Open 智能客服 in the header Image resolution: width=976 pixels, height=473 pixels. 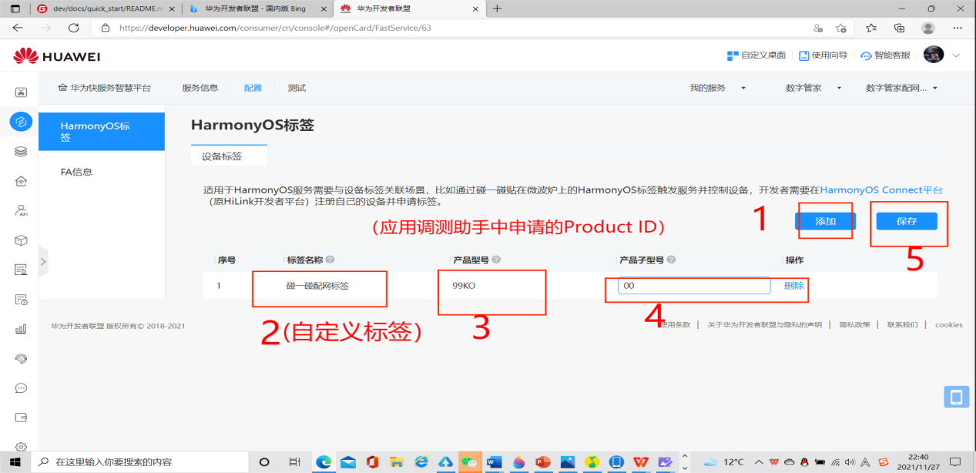pyautogui.click(x=886, y=55)
